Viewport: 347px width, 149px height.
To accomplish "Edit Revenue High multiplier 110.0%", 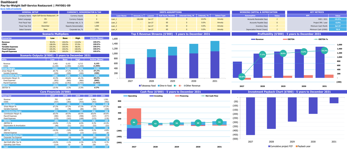I will point(77,42).
